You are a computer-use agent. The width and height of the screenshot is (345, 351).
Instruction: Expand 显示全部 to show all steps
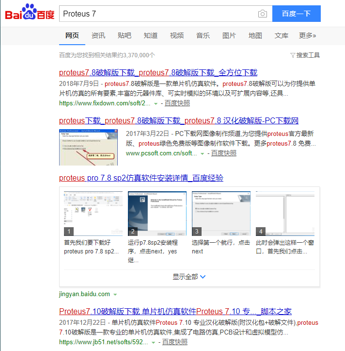(x=189, y=277)
